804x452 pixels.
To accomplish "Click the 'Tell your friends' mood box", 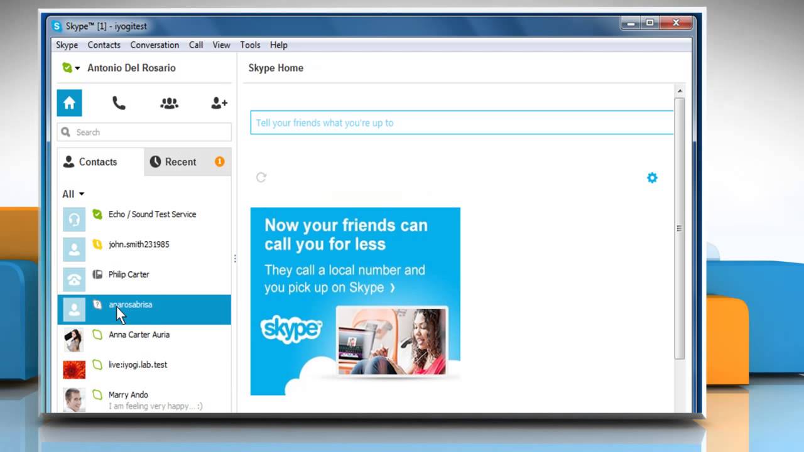I will tap(462, 122).
